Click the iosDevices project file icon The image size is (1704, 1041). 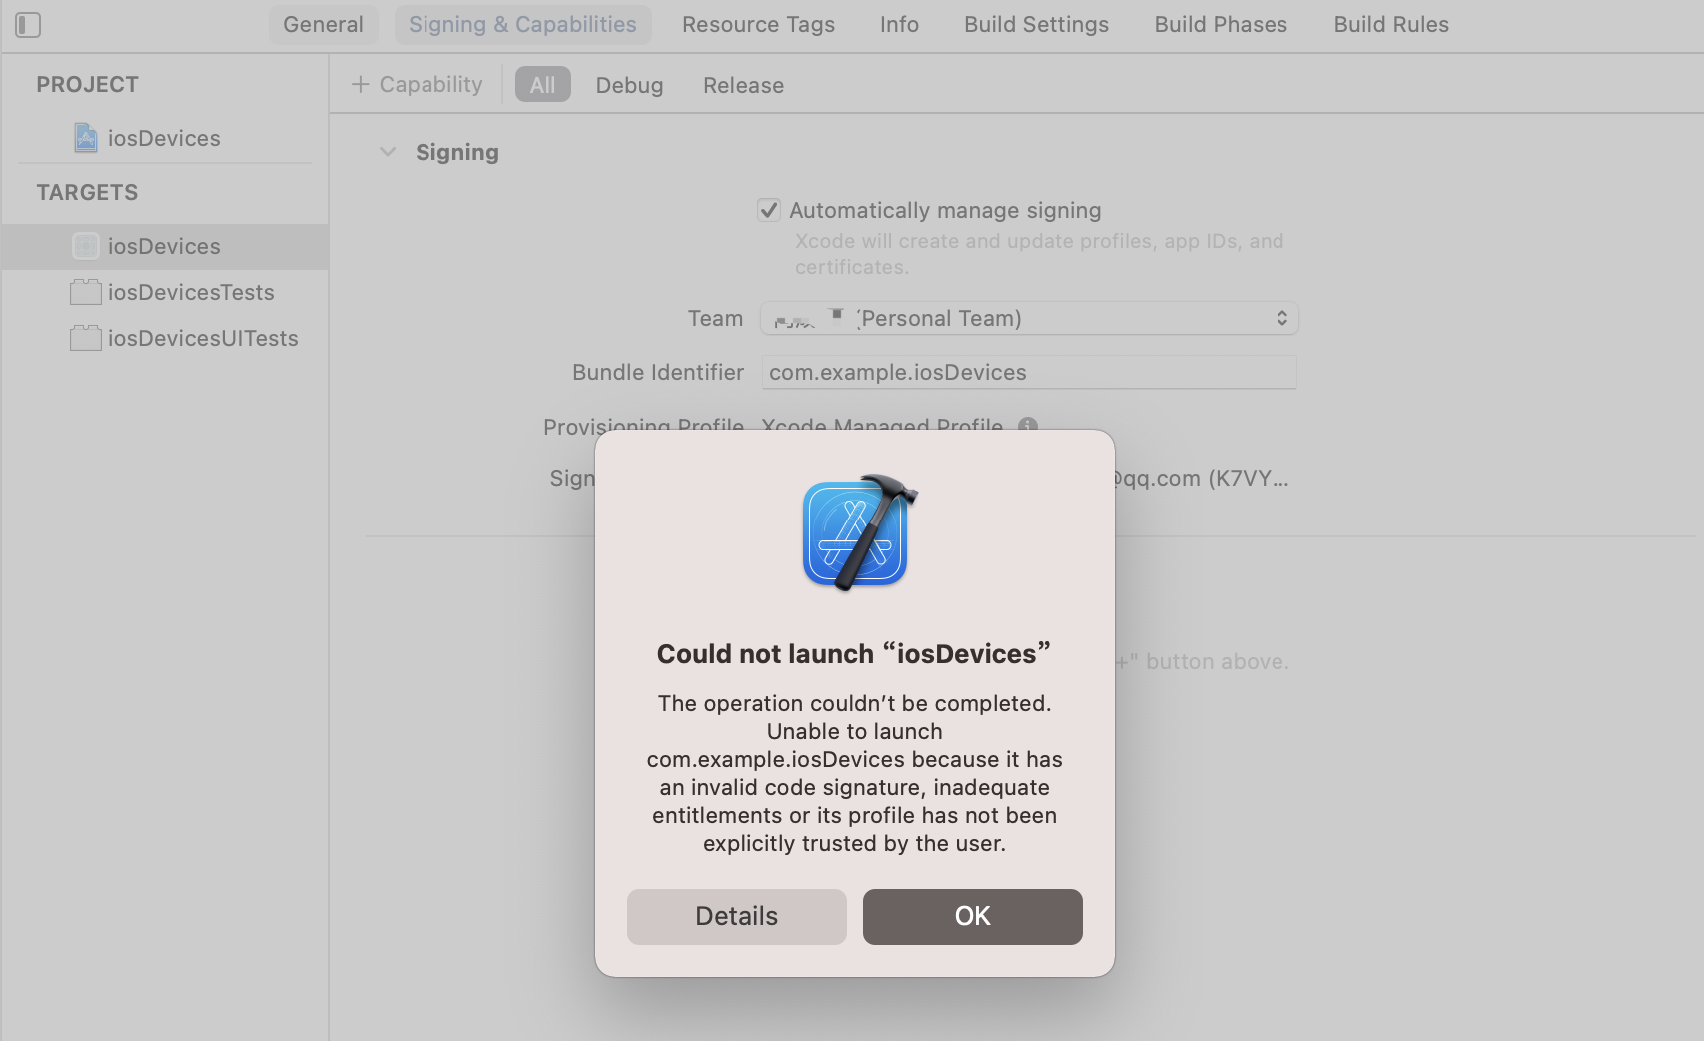[x=86, y=138]
